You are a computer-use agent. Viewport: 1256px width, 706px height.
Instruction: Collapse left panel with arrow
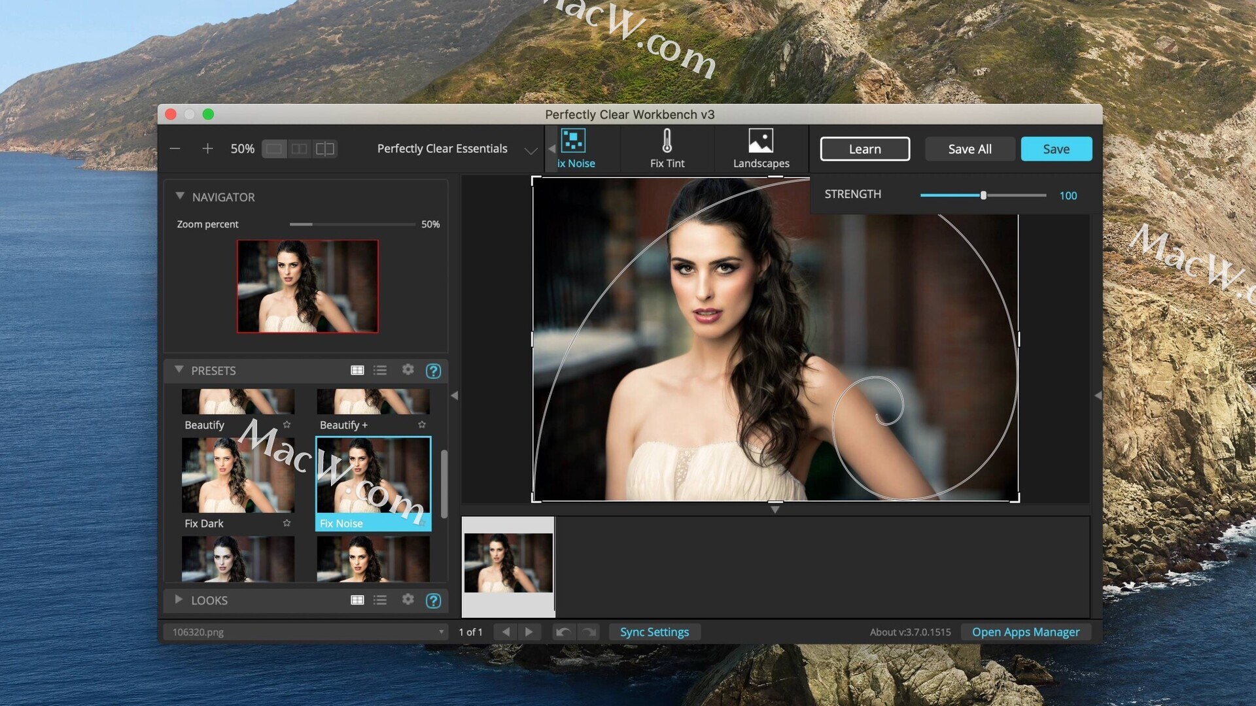(455, 395)
